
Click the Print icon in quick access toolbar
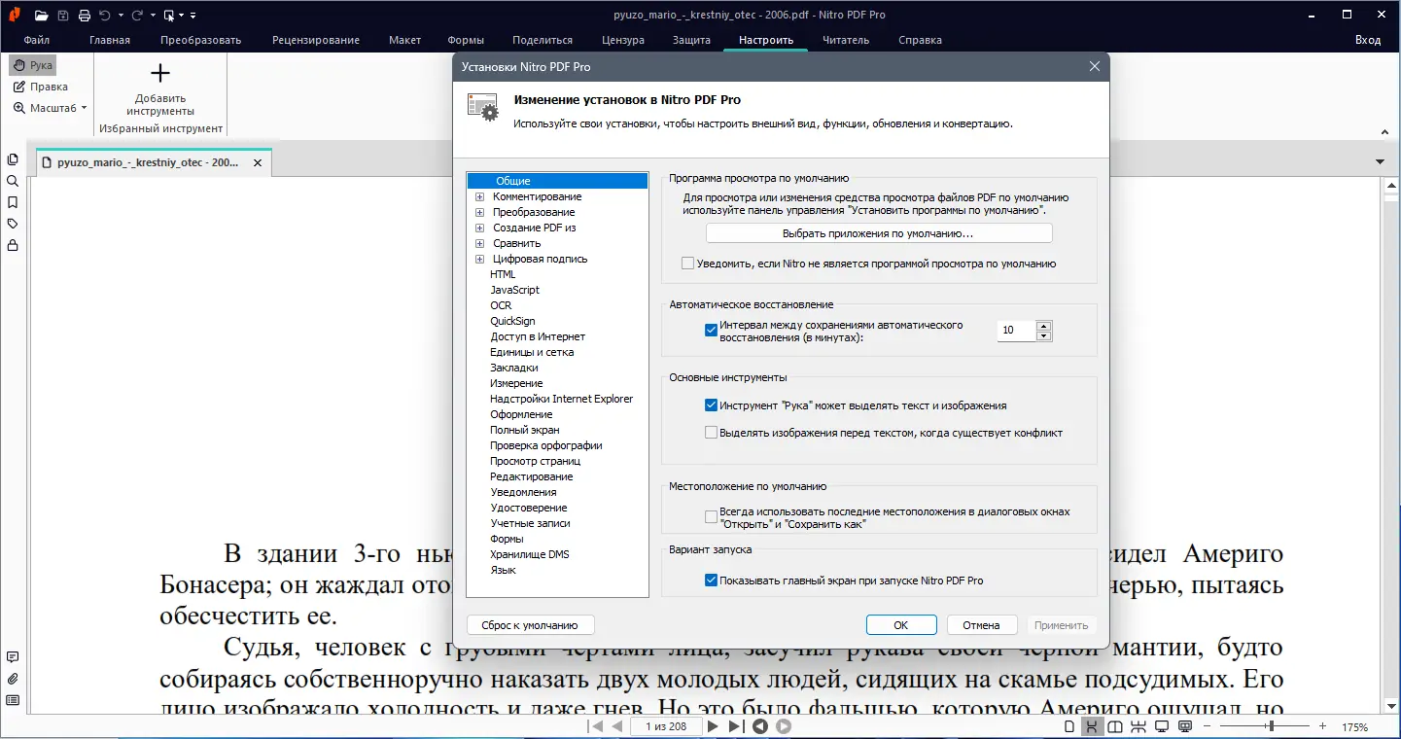pyautogui.click(x=85, y=15)
